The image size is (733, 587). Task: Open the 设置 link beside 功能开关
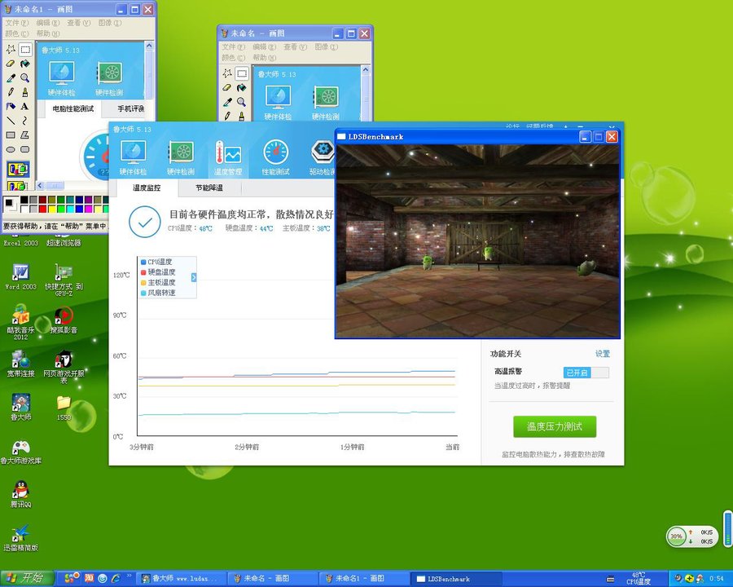click(x=602, y=354)
